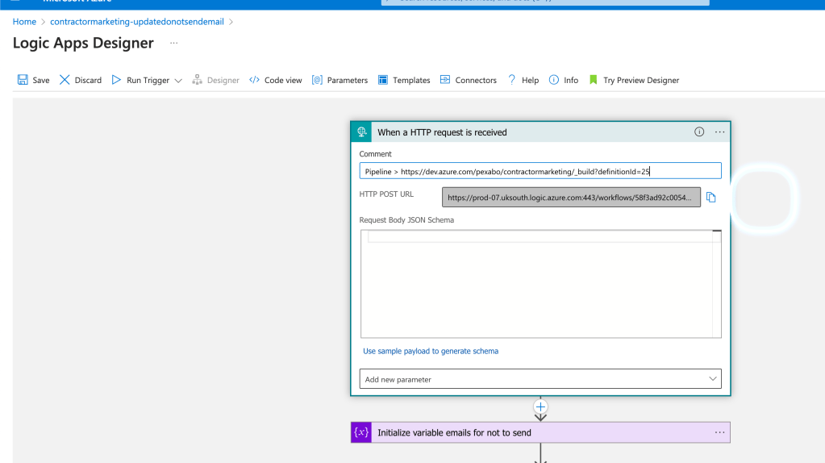Viewport: 825px width, 463px height.
Task: Click the HTTP request trigger globe icon
Action: tap(361, 132)
